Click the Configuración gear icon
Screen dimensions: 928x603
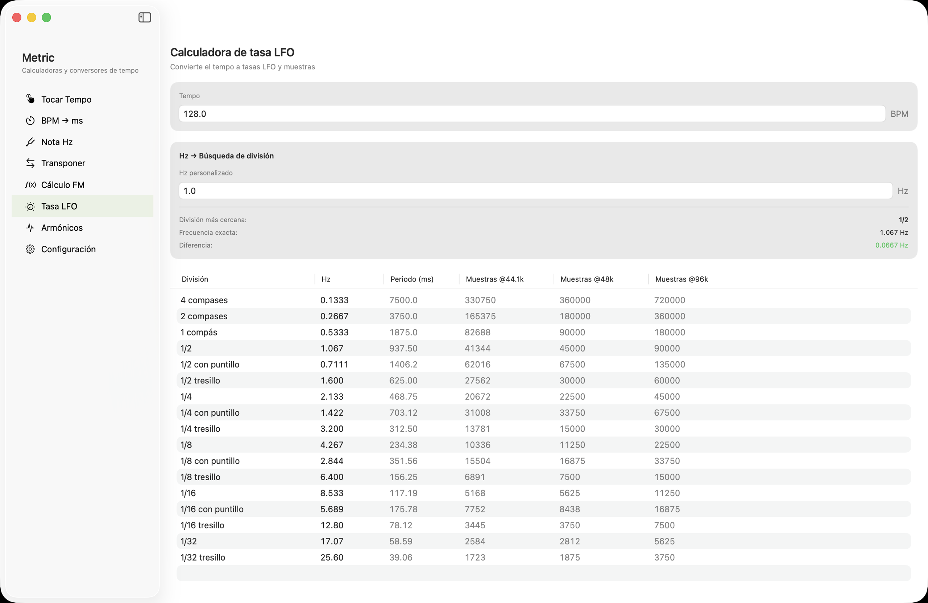click(x=30, y=249)
